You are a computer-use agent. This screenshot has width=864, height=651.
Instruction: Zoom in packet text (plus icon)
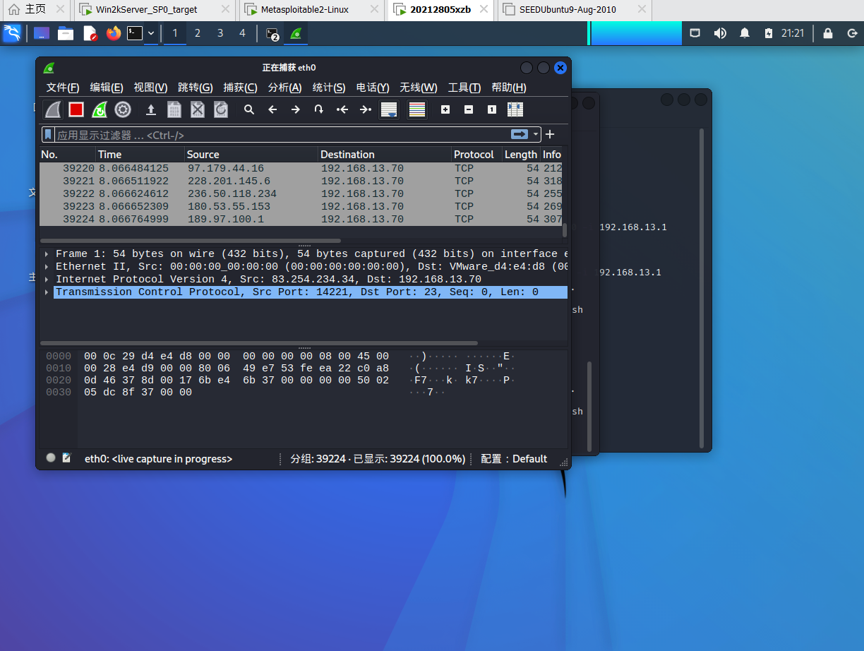click(x=445, y=109)
